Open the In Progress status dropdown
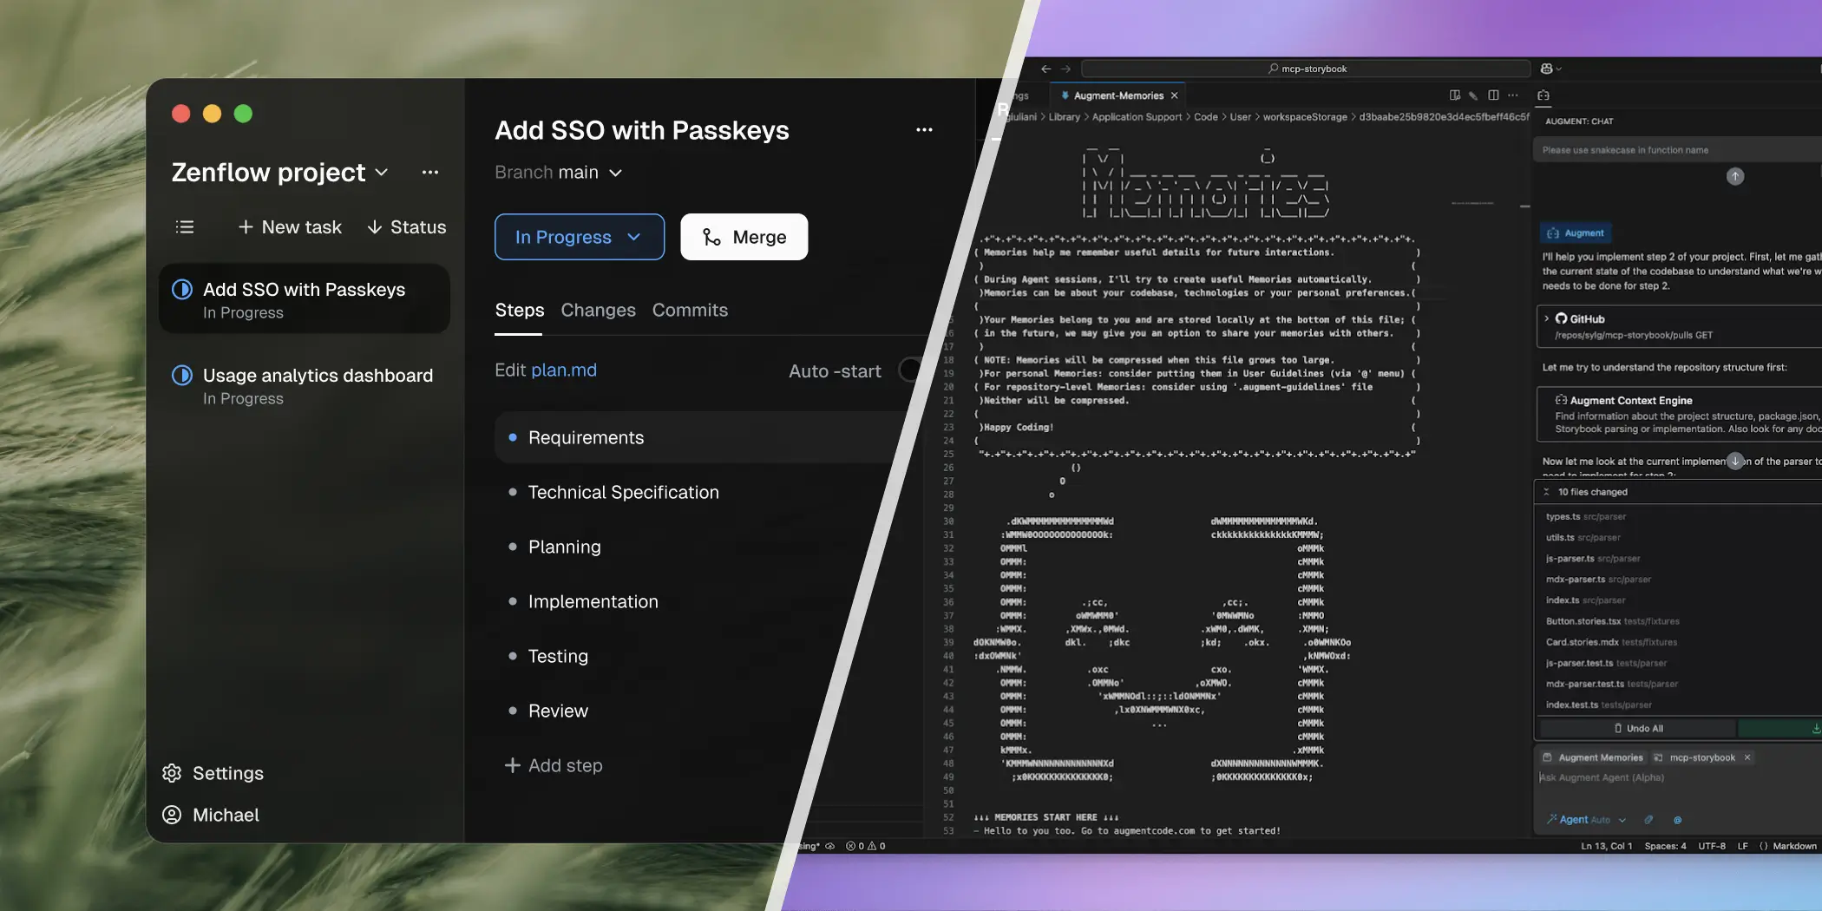This screenshot has height=911, width=1822. tap(579, 237)
